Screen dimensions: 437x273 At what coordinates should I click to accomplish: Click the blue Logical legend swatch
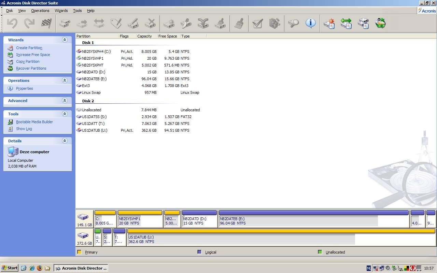pos(199,252)
